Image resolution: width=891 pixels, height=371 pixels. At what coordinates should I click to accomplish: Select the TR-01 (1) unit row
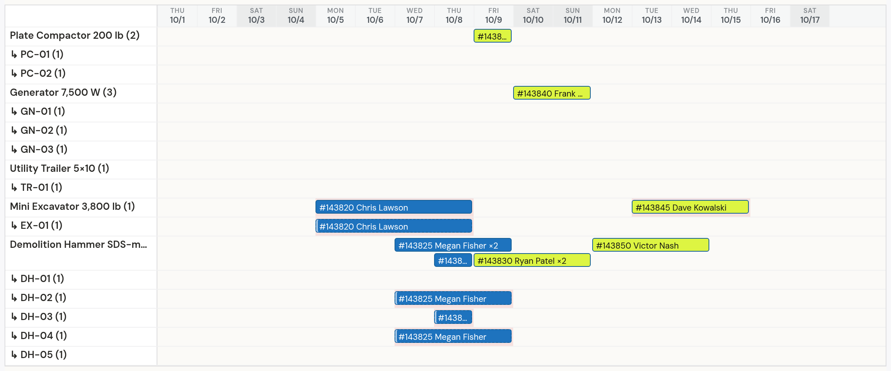81,188
